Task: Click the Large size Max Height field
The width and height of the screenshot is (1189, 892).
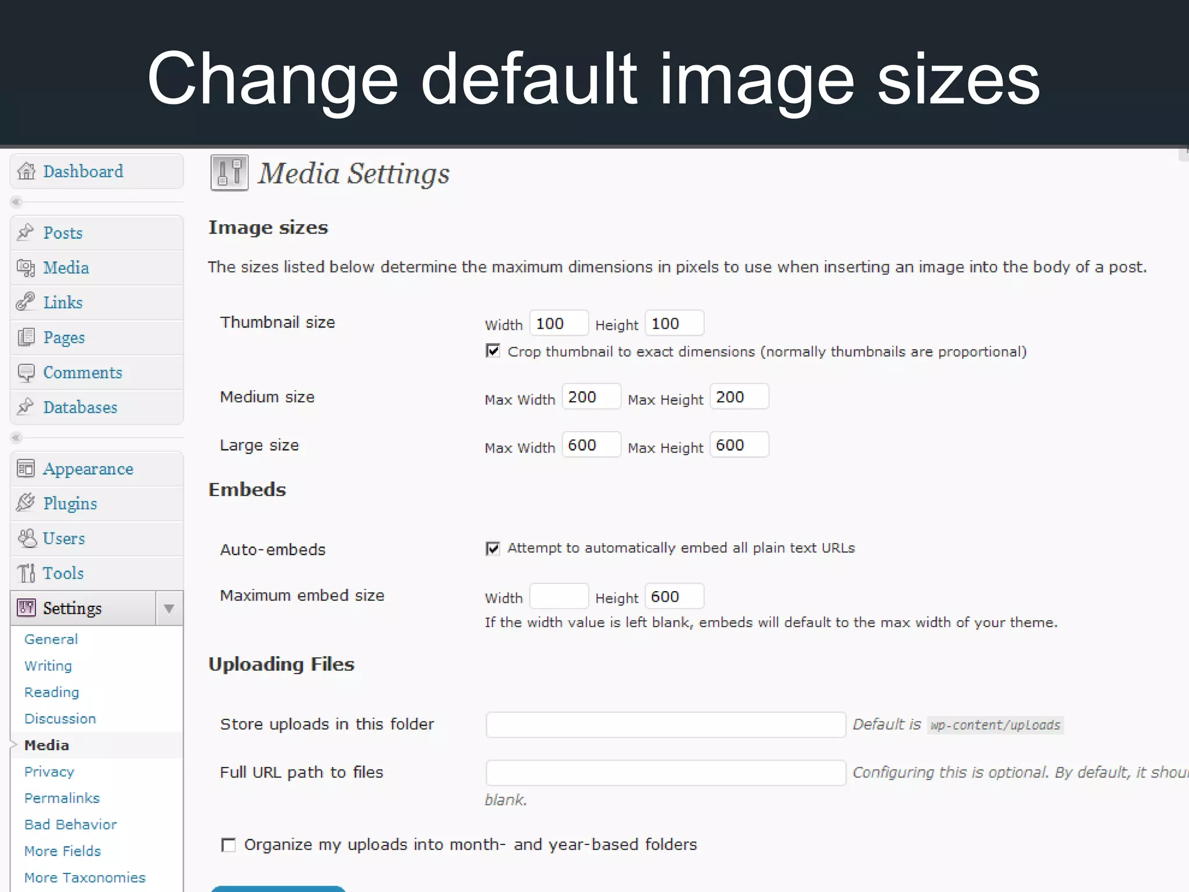Action: tap(740, 445)
